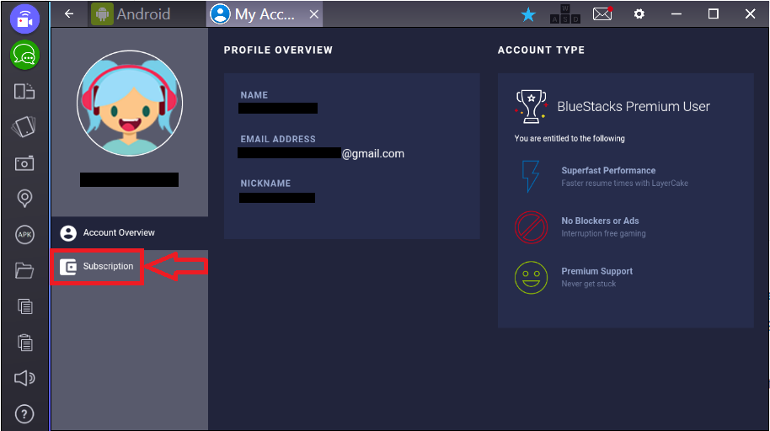The width and height of the screenshot is (770, 431).
Task: Click the BlueStacks Premium User trophy icon
Action: pos(531,106)
